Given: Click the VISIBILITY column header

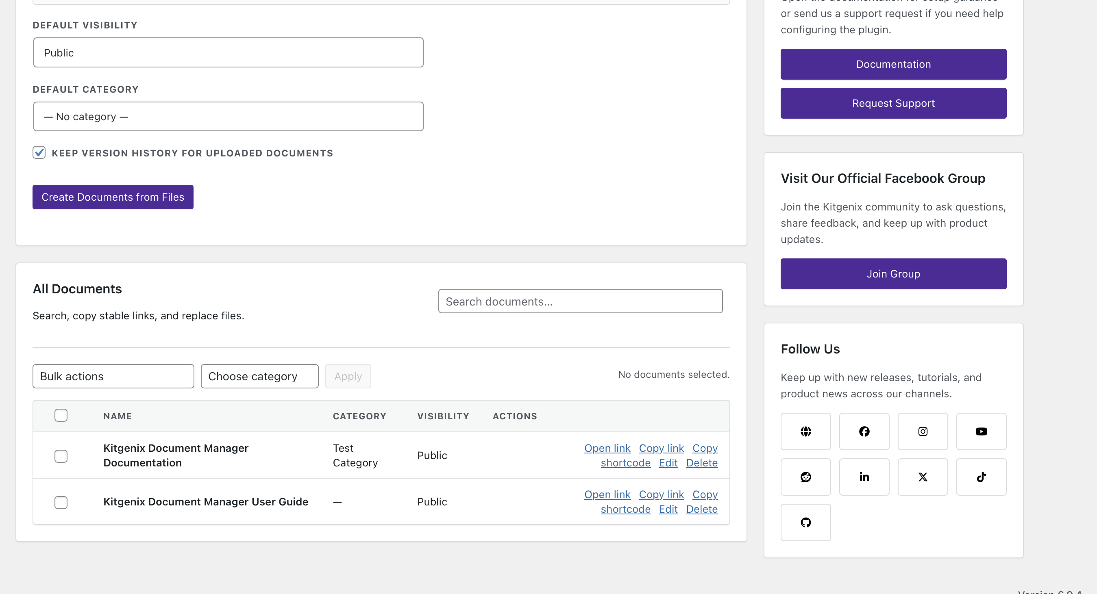Looking at the screenshot, I should (x=443, y=416).
